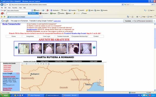Open the Bursa Transporturilor link

tap(11, 24)
